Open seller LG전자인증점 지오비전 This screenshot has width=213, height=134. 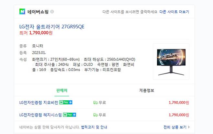point(39,103)
